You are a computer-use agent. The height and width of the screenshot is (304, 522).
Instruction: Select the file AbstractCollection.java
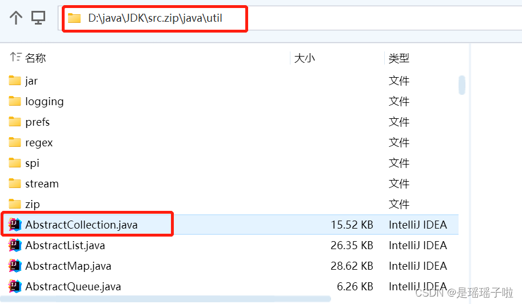[x=81, y=225]
